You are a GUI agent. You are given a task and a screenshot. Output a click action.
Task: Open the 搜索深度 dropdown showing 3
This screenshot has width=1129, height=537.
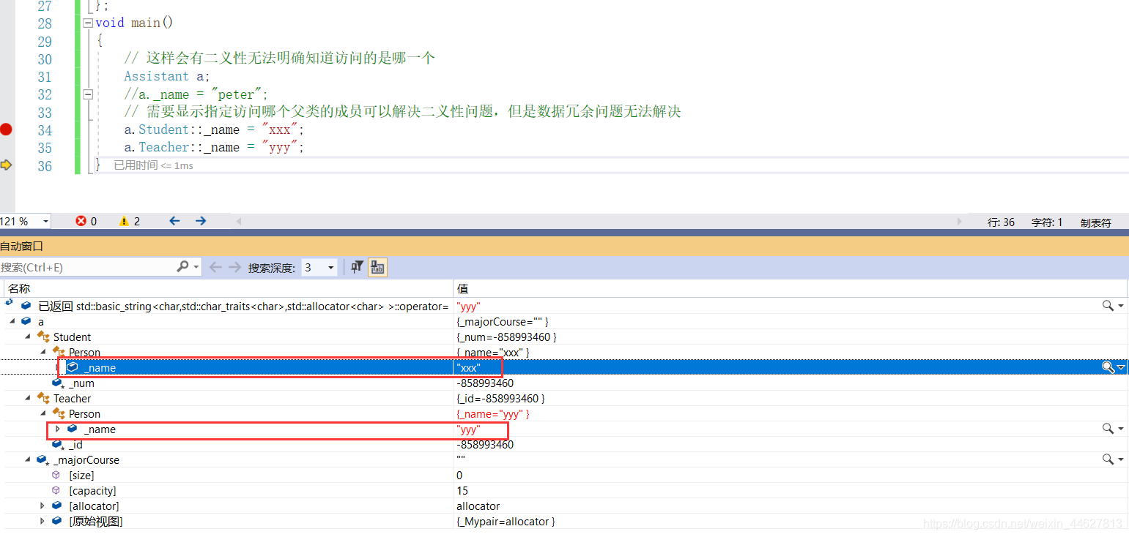319,268
